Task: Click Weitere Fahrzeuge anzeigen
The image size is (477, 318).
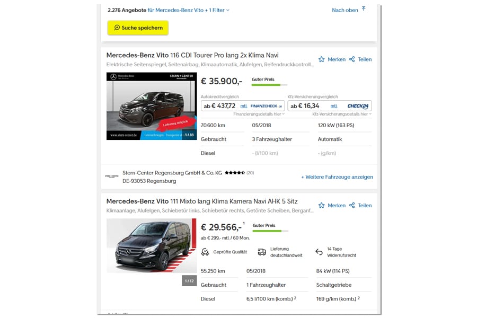Action: [x=337, y=177]
